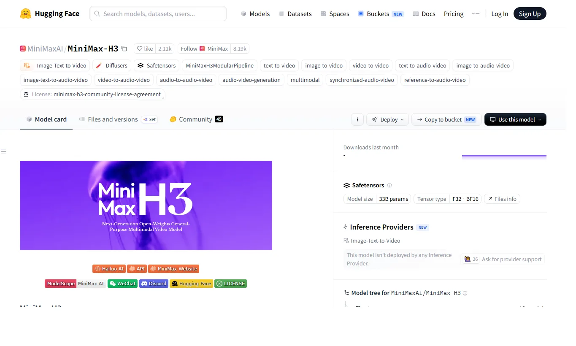
Task: Switch to the Model card tab
Action: click(46, 119)
